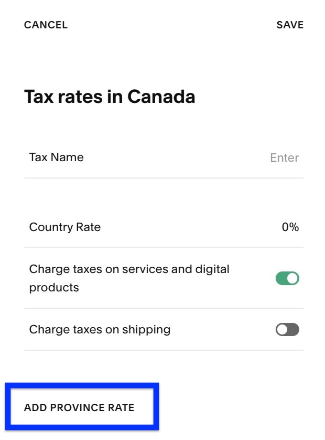This screenshot has height=440, width=325.
Task: Edit the Country Rate percentage
Action: click(290, 227)
